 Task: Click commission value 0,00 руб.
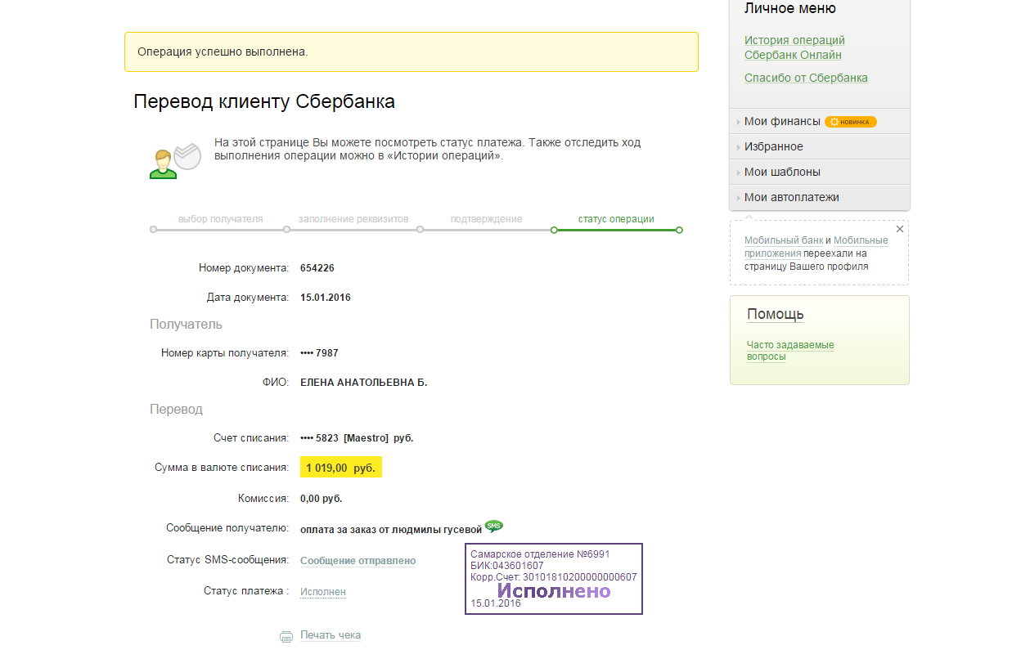322,498
